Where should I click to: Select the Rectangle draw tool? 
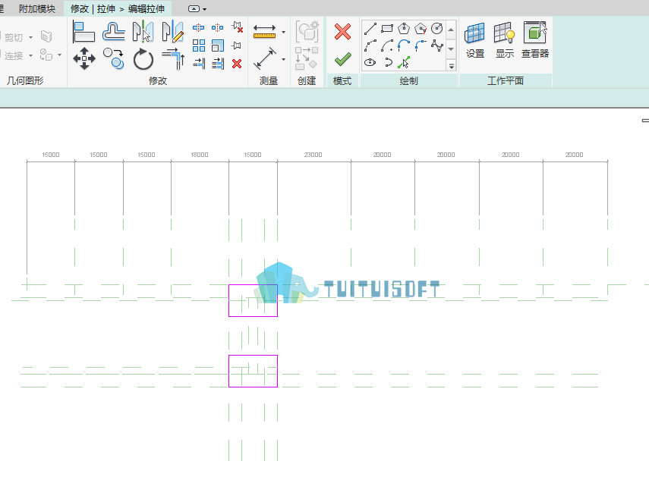click(387, 29)
